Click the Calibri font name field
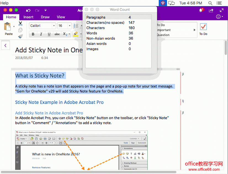The height and width of the screenshot is (174, 228). (x=41, y=26)
